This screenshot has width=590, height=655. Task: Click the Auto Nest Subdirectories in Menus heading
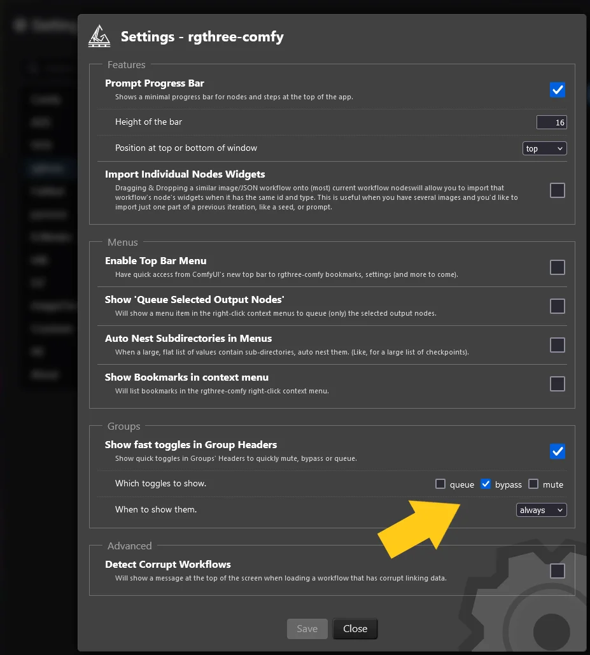click(x=188, y=339)
